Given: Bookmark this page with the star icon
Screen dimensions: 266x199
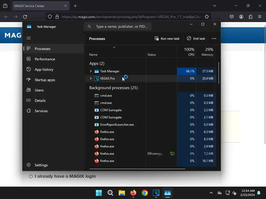Looking at the screenshot, I should [x=207, y=17].
